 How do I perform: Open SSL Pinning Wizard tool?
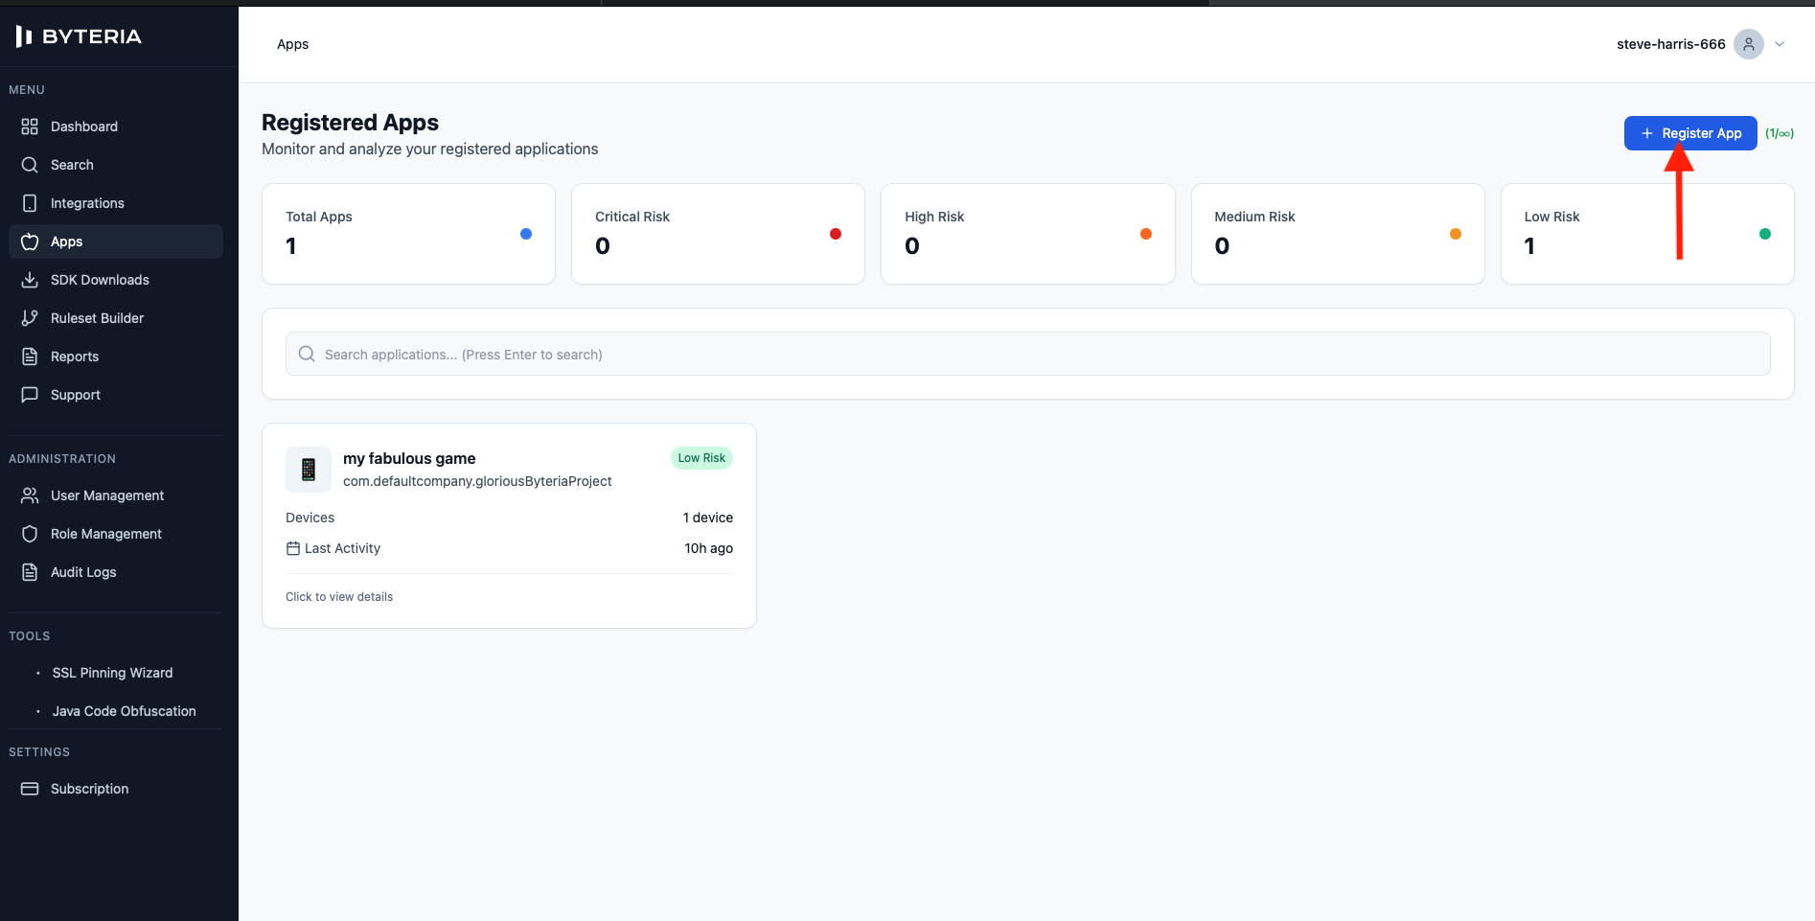[112, 673]
